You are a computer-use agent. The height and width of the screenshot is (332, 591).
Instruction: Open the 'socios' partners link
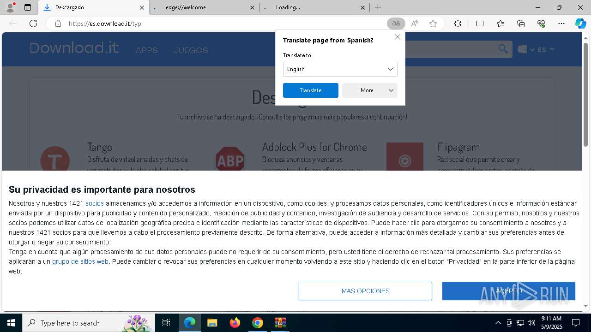click(95, 203)
